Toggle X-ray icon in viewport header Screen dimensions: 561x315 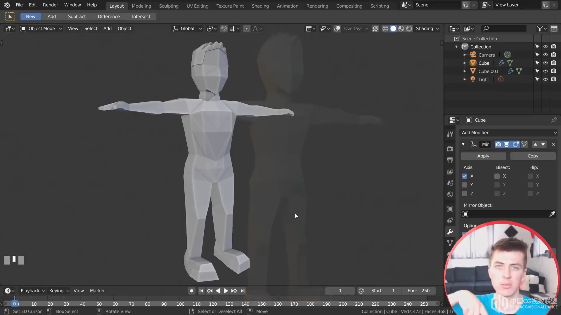pyautogui.click(x=375, y=29)
